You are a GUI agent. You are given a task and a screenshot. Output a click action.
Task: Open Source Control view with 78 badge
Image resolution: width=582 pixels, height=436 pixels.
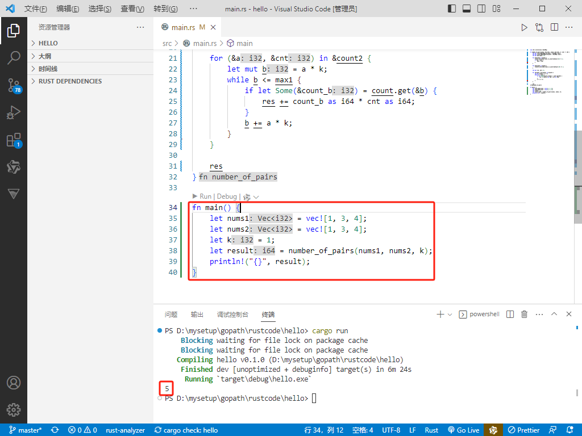tap(14, 86)
